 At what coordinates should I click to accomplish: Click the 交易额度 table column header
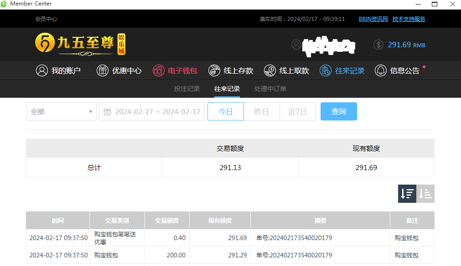[167, 220]
